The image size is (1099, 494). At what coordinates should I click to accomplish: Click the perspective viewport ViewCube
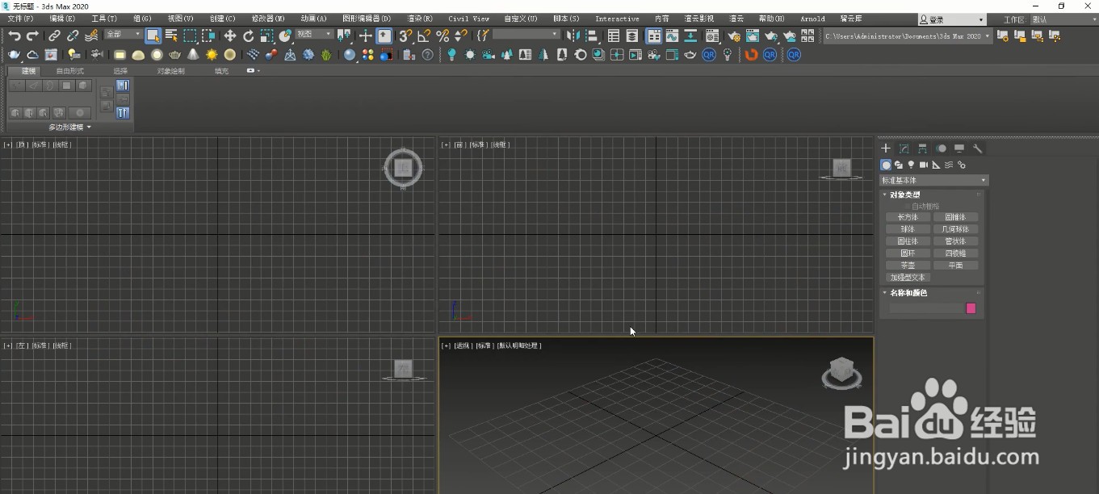pos(842,372)
